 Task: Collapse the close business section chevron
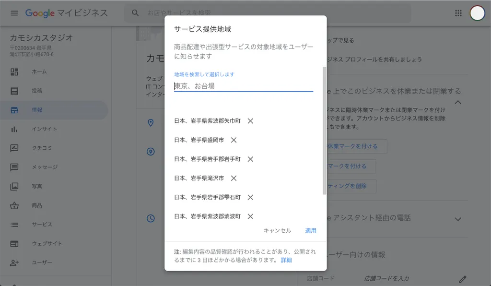pyautogui.click(x=458, y=102)
